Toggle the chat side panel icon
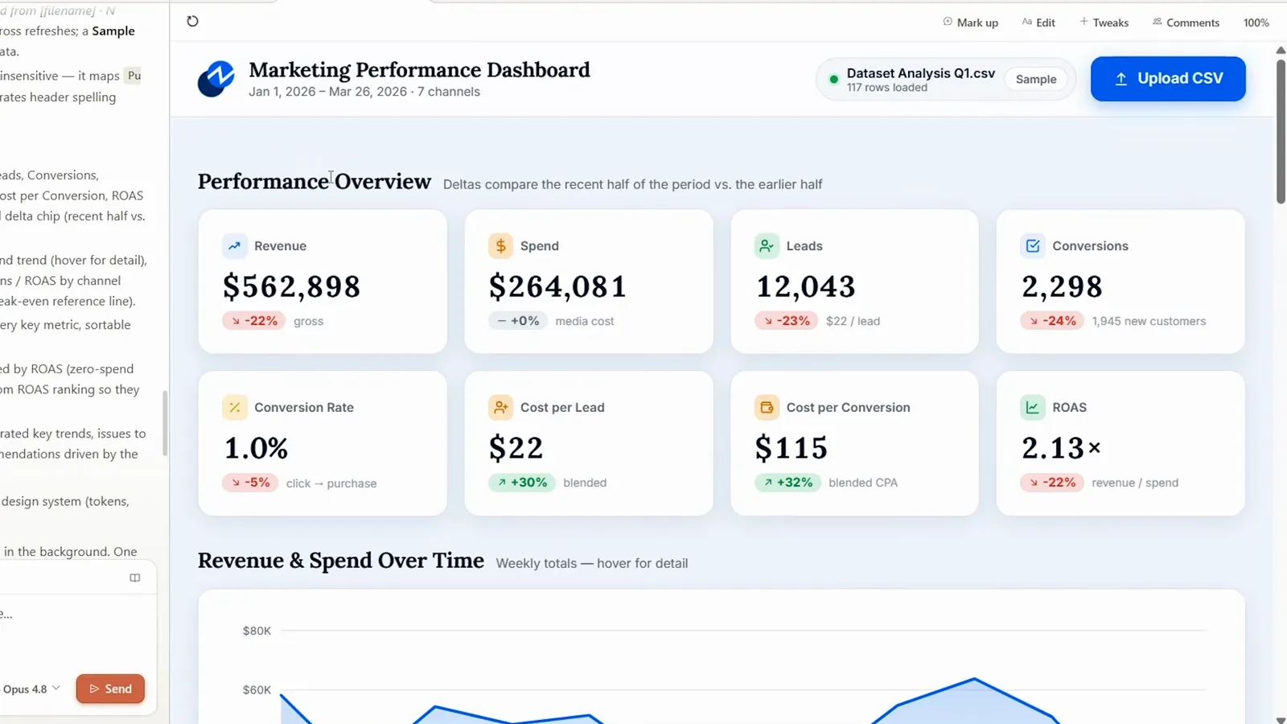This screenshot has width=1287, height=724. pos(135,578)
